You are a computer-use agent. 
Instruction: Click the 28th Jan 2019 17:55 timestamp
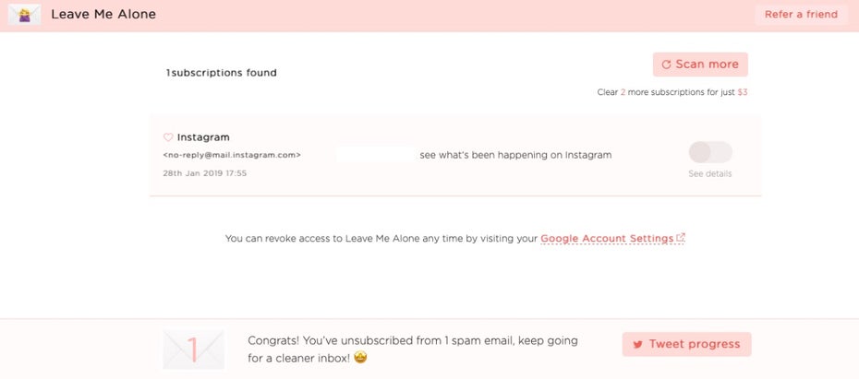tap(204, 173)
